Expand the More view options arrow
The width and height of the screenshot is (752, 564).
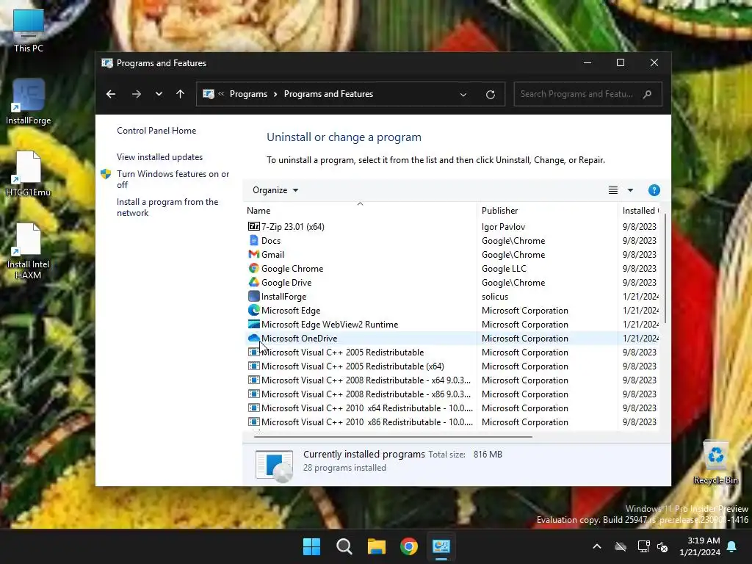click(x=630, y=190)
